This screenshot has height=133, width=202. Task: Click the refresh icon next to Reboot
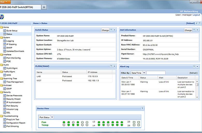pos(197,23)
